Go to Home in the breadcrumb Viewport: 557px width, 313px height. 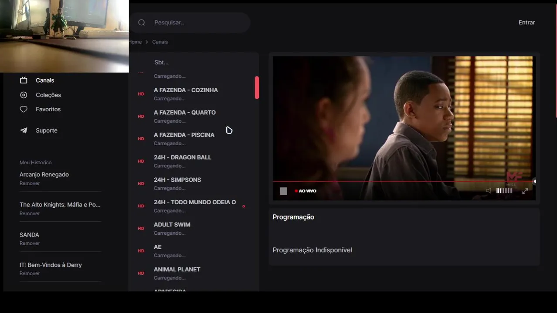[136, 42]
